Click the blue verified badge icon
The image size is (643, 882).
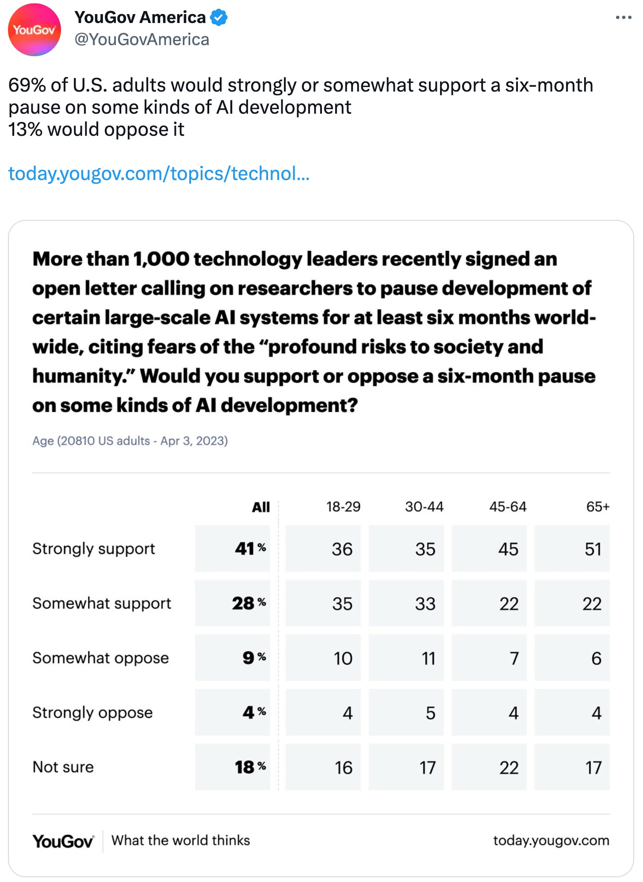218,18
